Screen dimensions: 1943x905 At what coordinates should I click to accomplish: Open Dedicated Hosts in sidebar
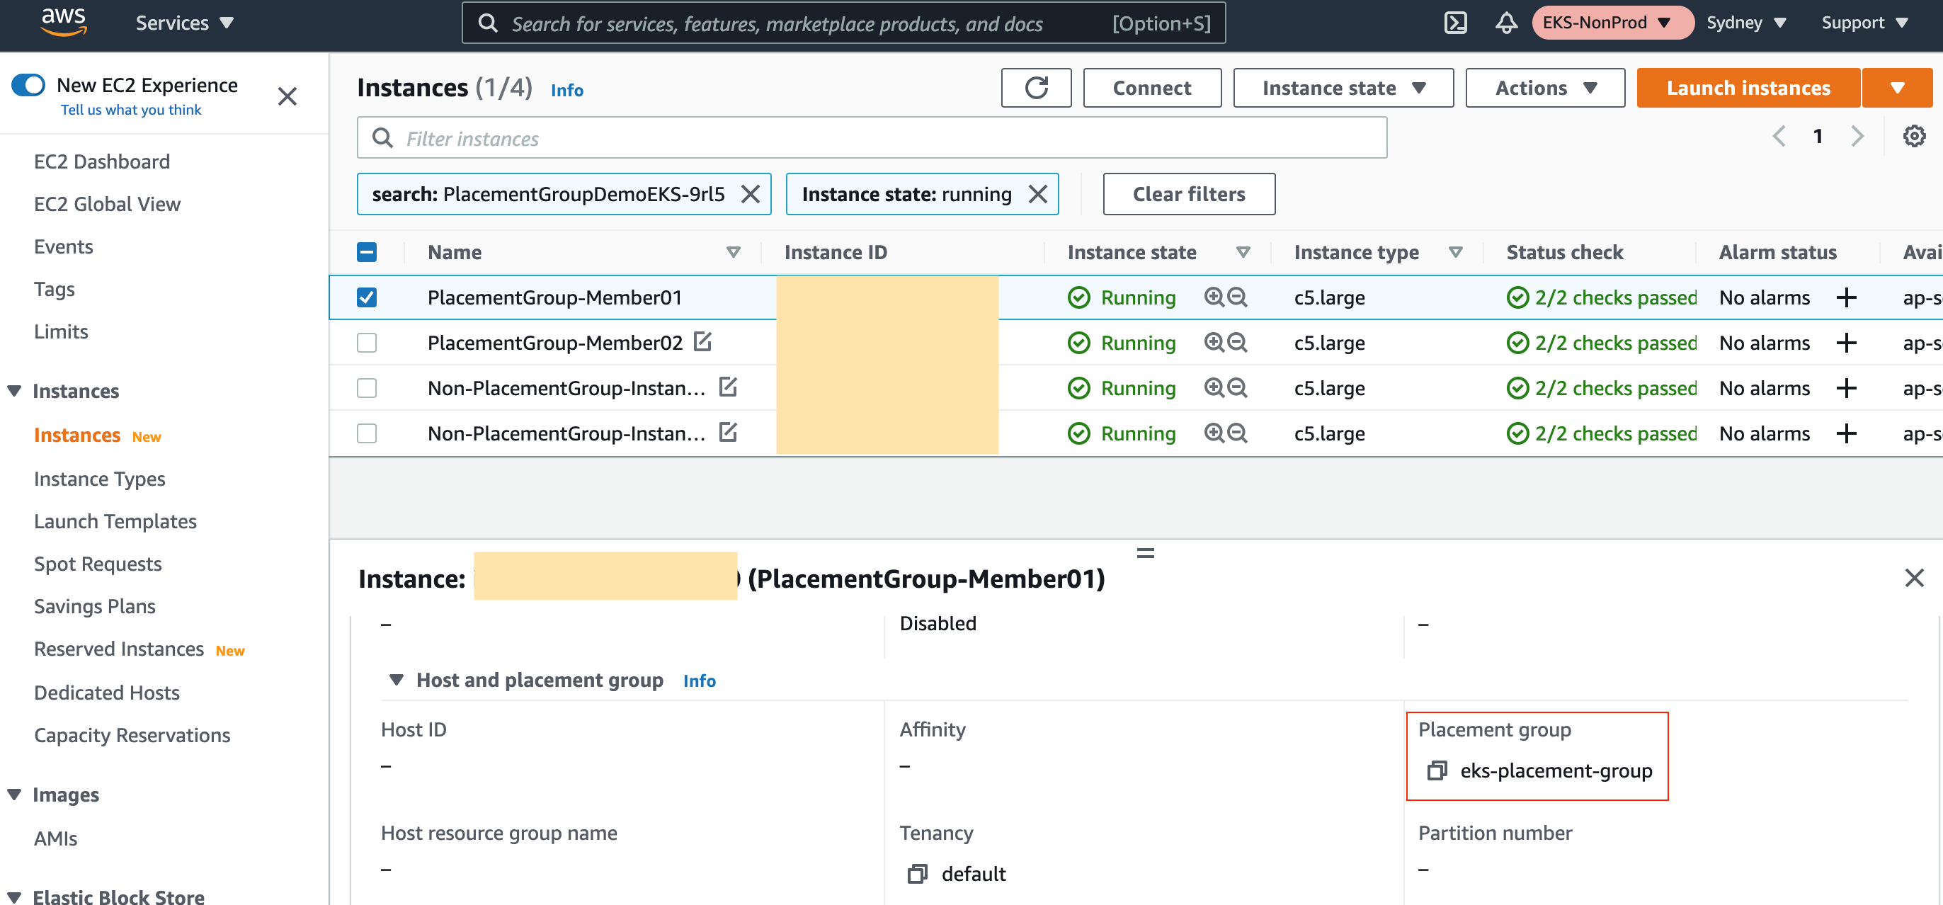pyautogui.click(x=107, y=693)
